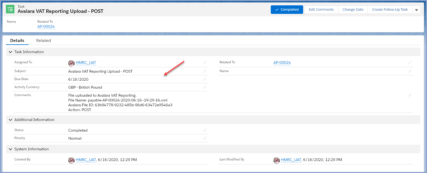427x173 pixels.
Task: Edit the Due Date pencil icon
Action: pyautogui.click(x=205, y=79)
